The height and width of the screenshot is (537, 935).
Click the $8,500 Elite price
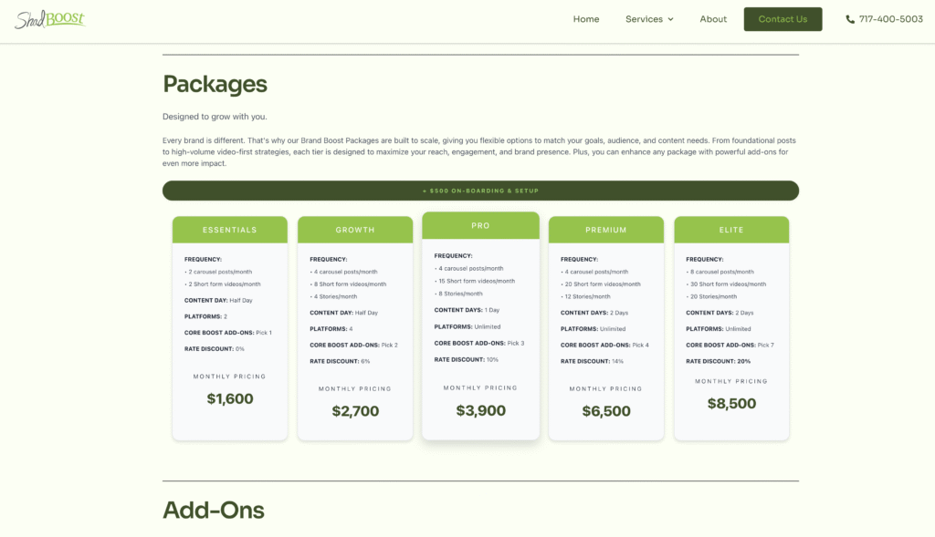731,403
